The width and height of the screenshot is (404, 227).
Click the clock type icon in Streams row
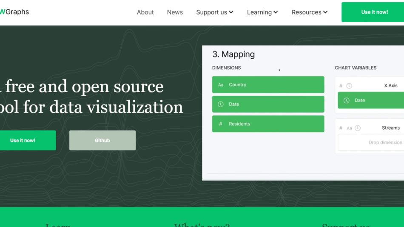click(358, 128)
